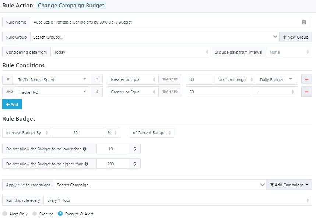This screenshot has height=218, width=316.
Task: Open the second row's Greater or Equal operator dropdown
Action: [x=133, y=92]
